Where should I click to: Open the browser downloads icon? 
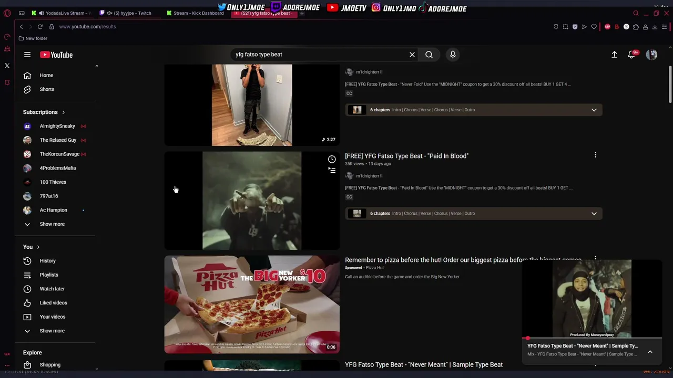655,27
